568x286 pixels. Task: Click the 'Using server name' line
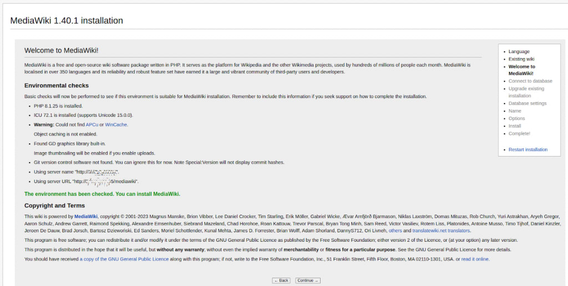(x=77, y=172)
